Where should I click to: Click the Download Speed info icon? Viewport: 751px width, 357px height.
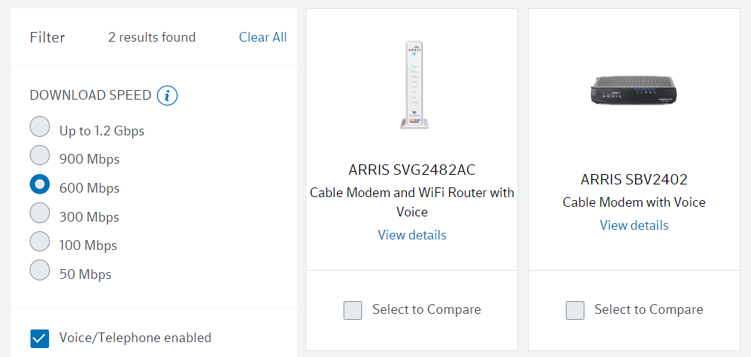(x=167, y=95)
